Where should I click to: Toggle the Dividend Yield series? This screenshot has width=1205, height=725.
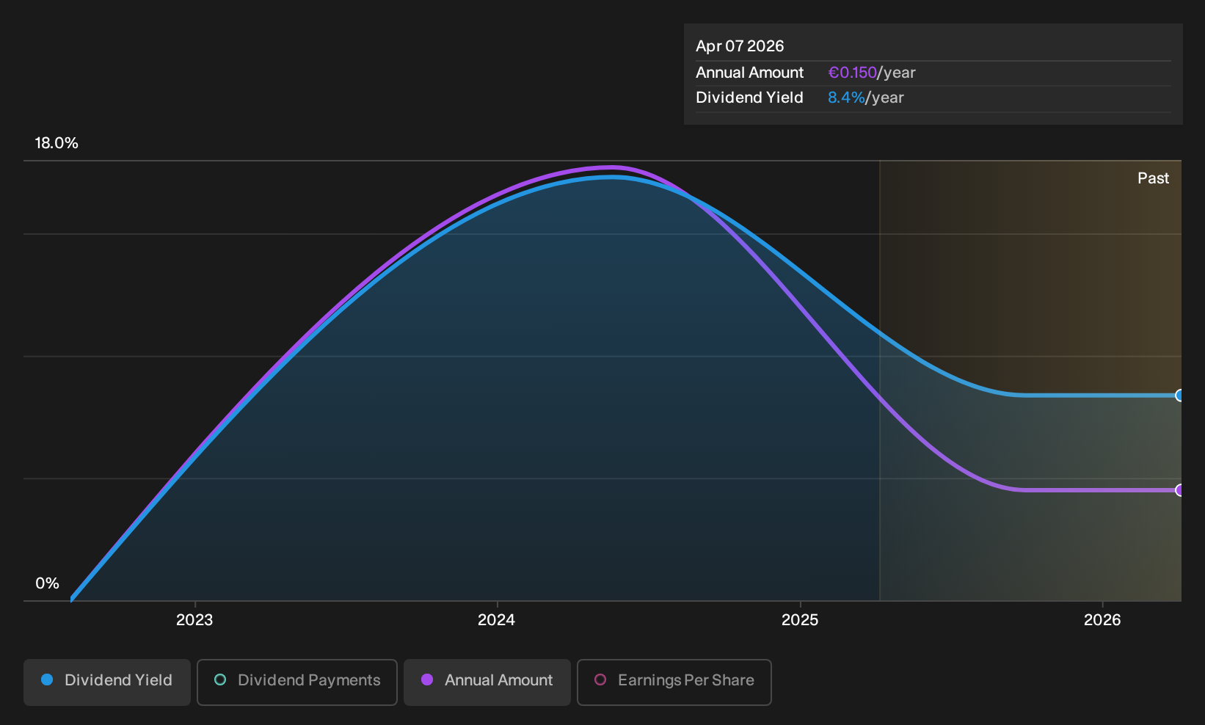click(x=107, y=682)
